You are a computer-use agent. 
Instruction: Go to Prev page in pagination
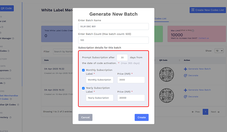[x=196, y=112]
